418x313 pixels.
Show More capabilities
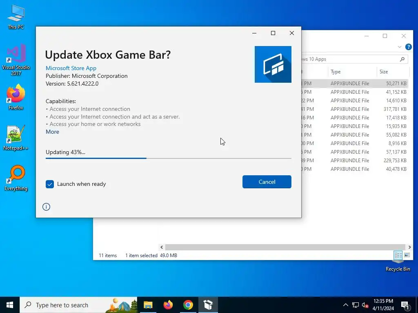click(x=53, y=132)
